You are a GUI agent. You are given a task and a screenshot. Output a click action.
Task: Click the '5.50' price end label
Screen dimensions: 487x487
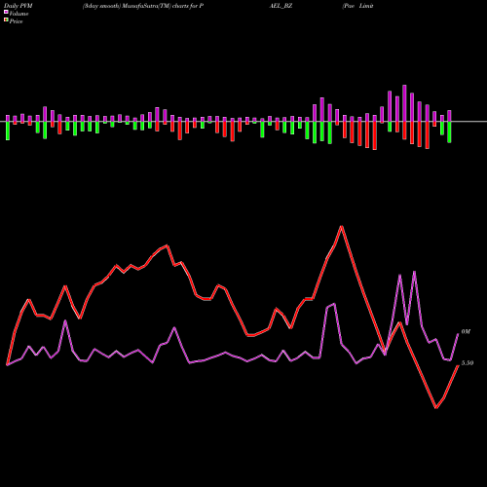pyautogui.click(x=468, y=363)
